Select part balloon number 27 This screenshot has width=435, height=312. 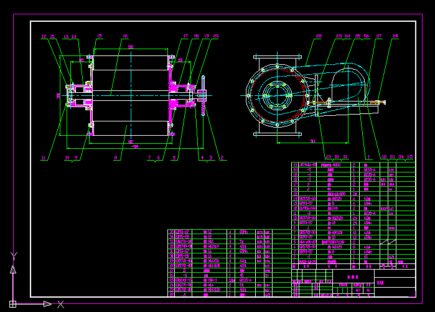pyautogui.click(x=379, y=36)
